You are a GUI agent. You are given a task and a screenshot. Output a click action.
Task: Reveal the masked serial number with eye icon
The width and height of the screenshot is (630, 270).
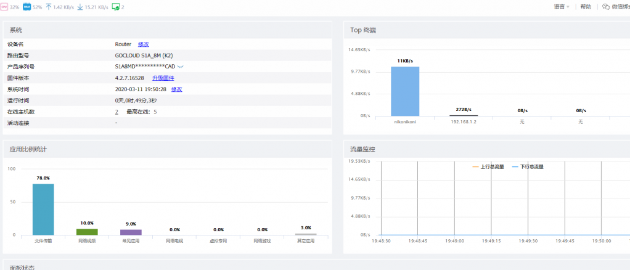(180, 67)
